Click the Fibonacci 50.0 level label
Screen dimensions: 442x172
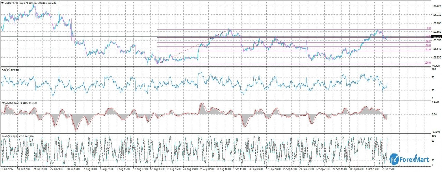(428, 46)
